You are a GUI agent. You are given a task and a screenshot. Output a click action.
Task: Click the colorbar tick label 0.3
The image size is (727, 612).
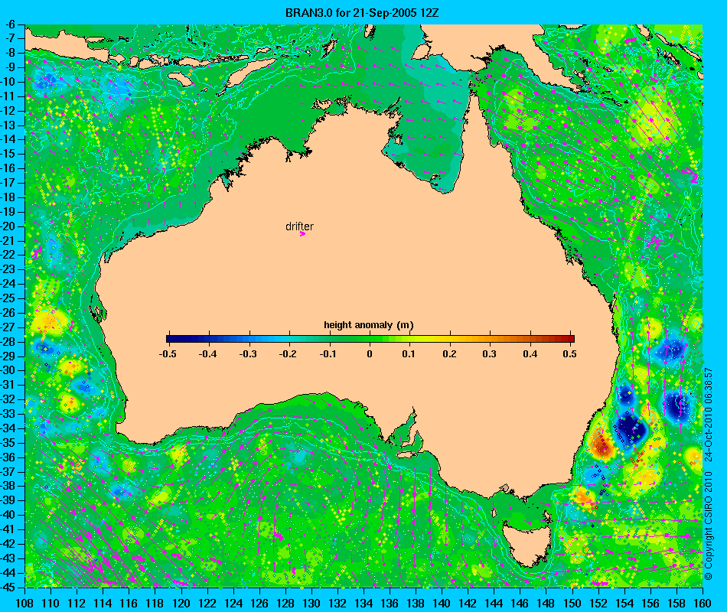point(489,354)
